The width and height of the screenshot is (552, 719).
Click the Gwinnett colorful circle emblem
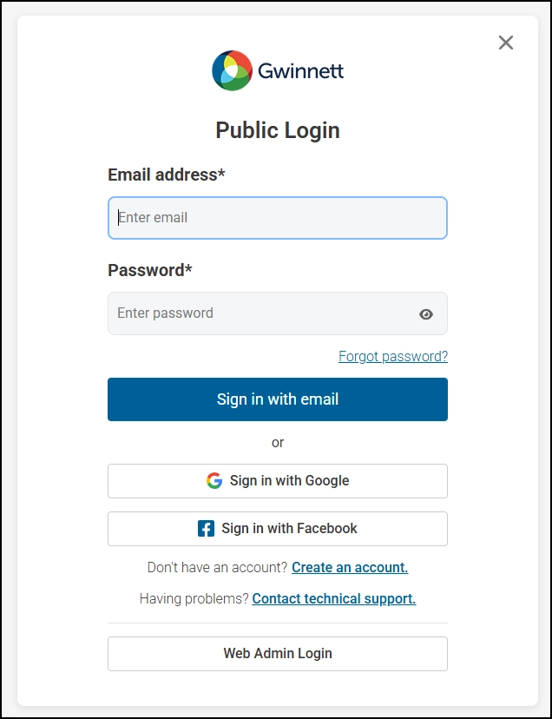(x=232, y=70)
